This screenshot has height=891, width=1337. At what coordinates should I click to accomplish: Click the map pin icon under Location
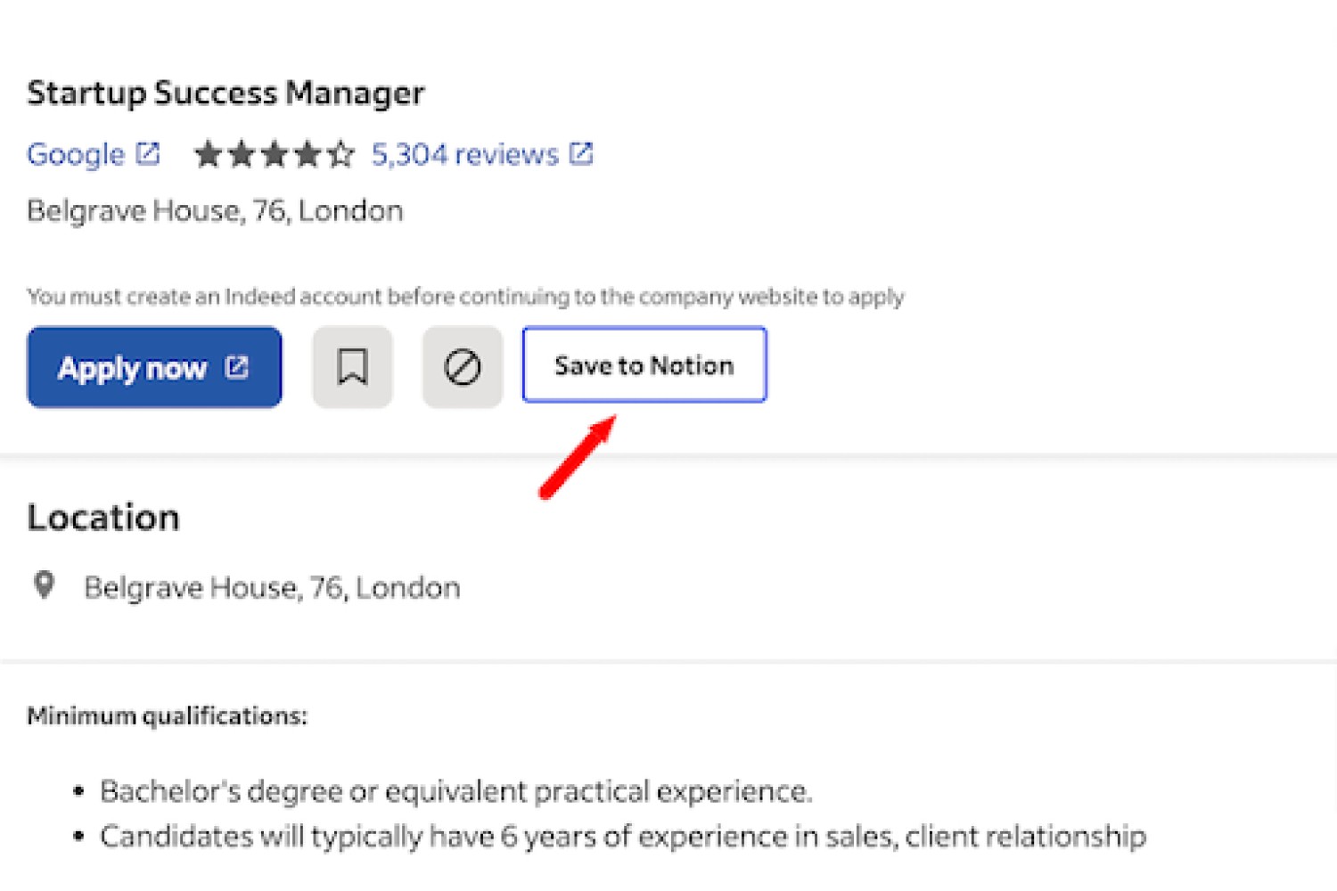(x=44, y=585)
